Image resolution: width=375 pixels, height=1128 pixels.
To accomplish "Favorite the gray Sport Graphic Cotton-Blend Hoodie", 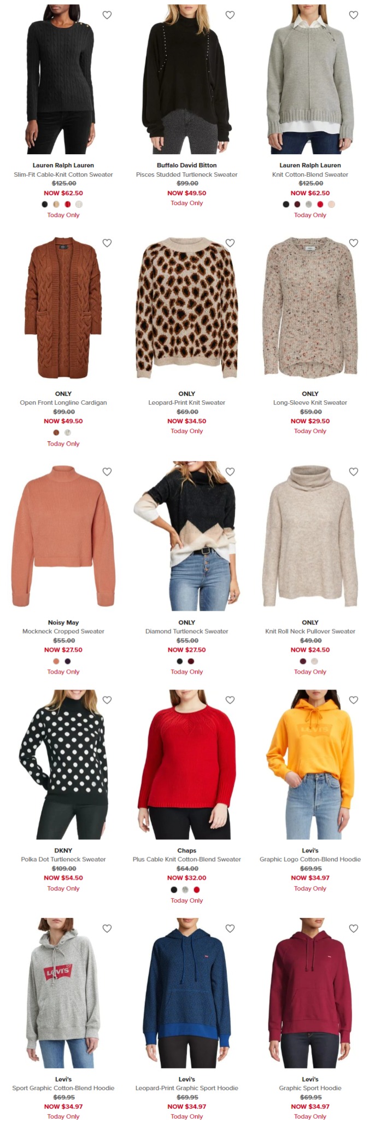I will (107, 928).
